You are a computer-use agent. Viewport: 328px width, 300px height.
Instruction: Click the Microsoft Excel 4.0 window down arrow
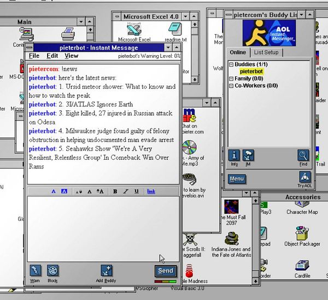point(185,16)
